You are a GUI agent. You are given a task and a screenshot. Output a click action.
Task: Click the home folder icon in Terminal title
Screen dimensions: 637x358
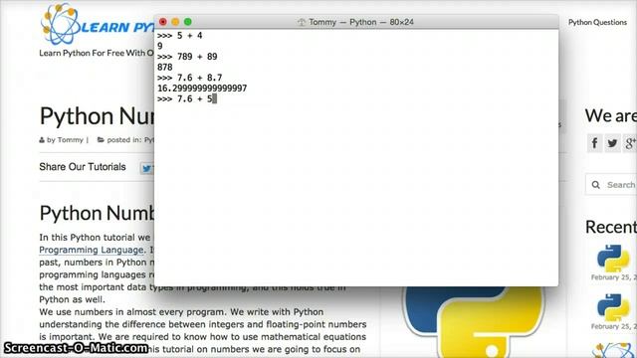tap(301, 22)
